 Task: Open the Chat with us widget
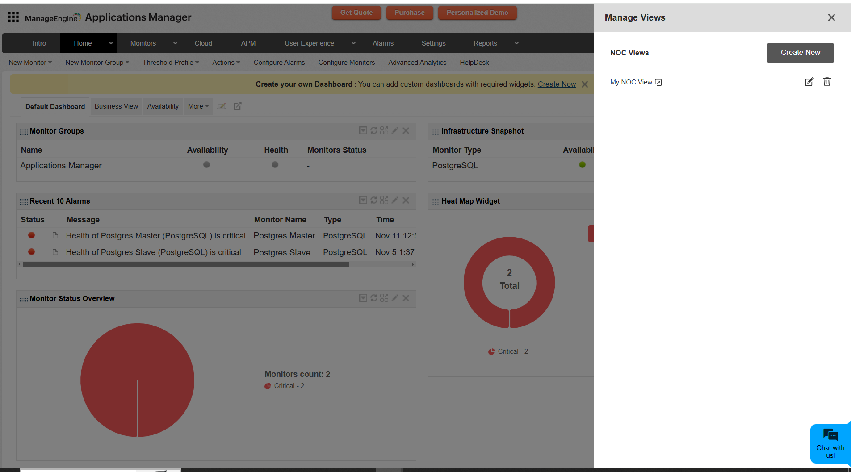pos(830,444)
